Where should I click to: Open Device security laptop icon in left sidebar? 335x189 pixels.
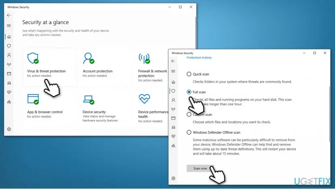(9, 83)
